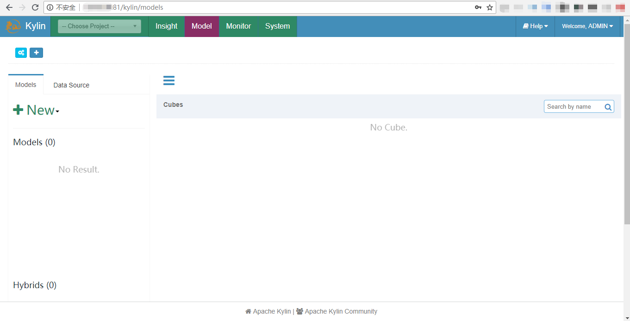Reload the page with refresh icon

coord(35,7)
